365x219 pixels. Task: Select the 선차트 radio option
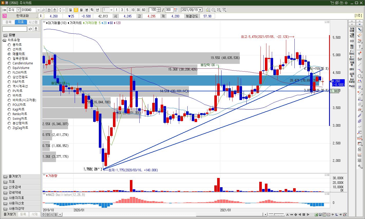coord(9,49)
